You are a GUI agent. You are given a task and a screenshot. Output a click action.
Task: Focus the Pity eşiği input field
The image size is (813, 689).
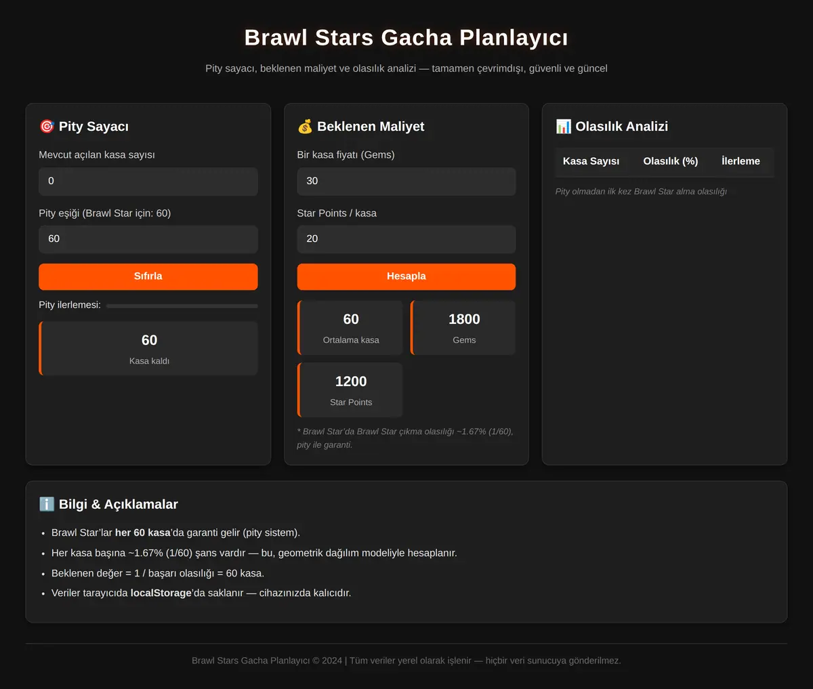(148, 239)
